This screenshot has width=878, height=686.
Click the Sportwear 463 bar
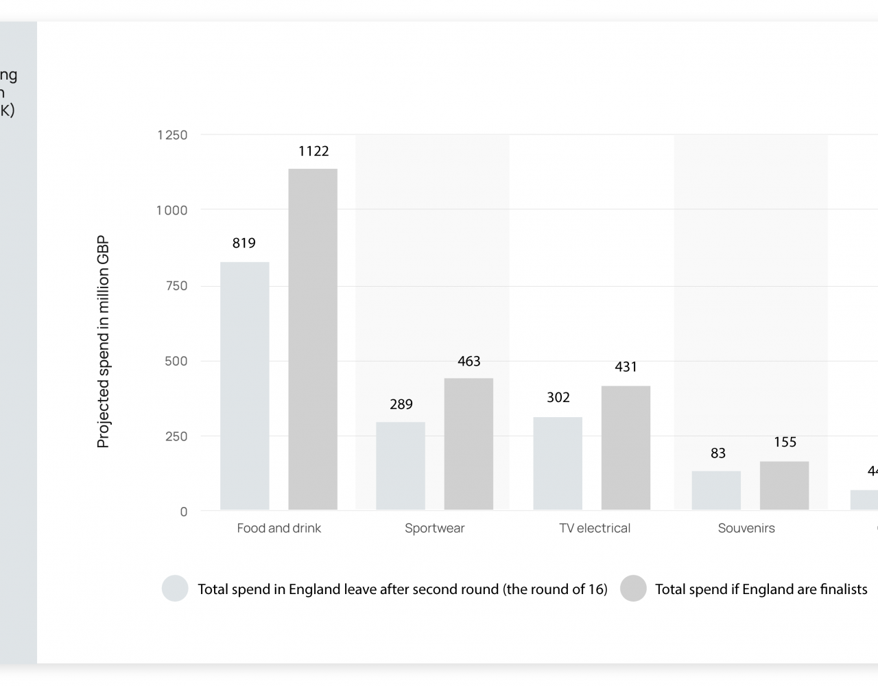coord(468,444)
